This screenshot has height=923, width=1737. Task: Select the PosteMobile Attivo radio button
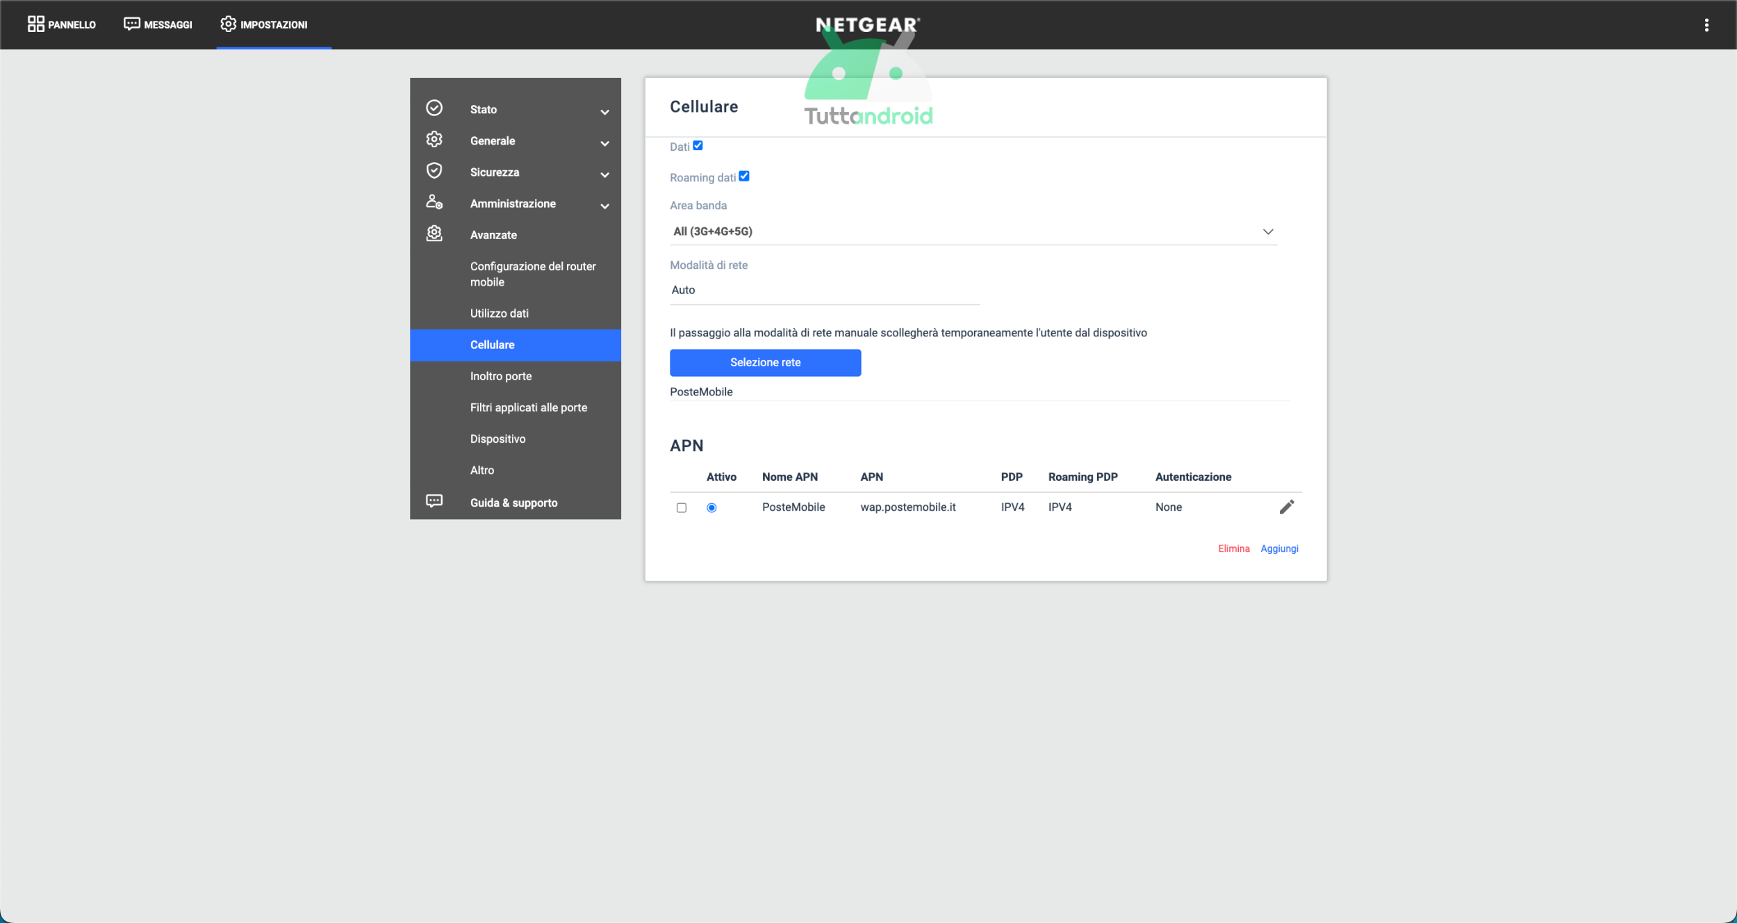coord(711,508)
